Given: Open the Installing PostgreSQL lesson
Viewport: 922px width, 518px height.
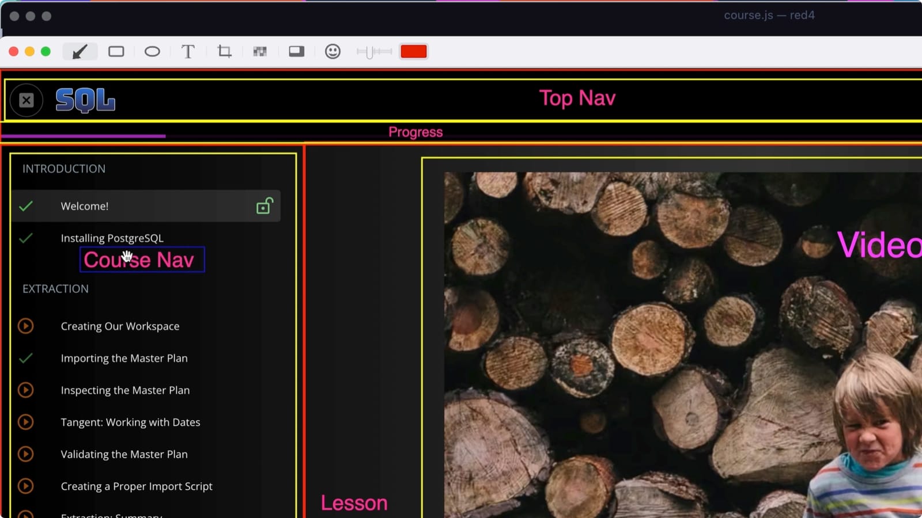Looking at the screenshot, I should pyautogui.click(x=112, y=238).
